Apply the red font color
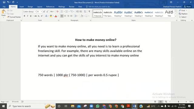The width and height of the screenshot is (194, 109). tap(56, 16)
